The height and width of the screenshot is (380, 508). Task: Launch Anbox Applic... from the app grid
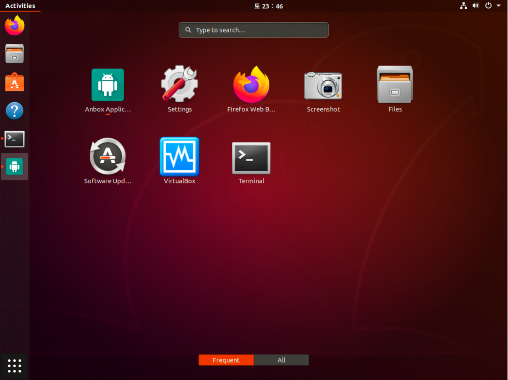[x=108, y=91]
